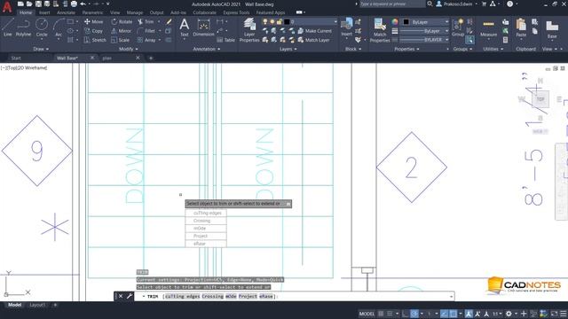Switch to the Start file tab
Screen dimensions: 568x319
click(x=16, y=58)
